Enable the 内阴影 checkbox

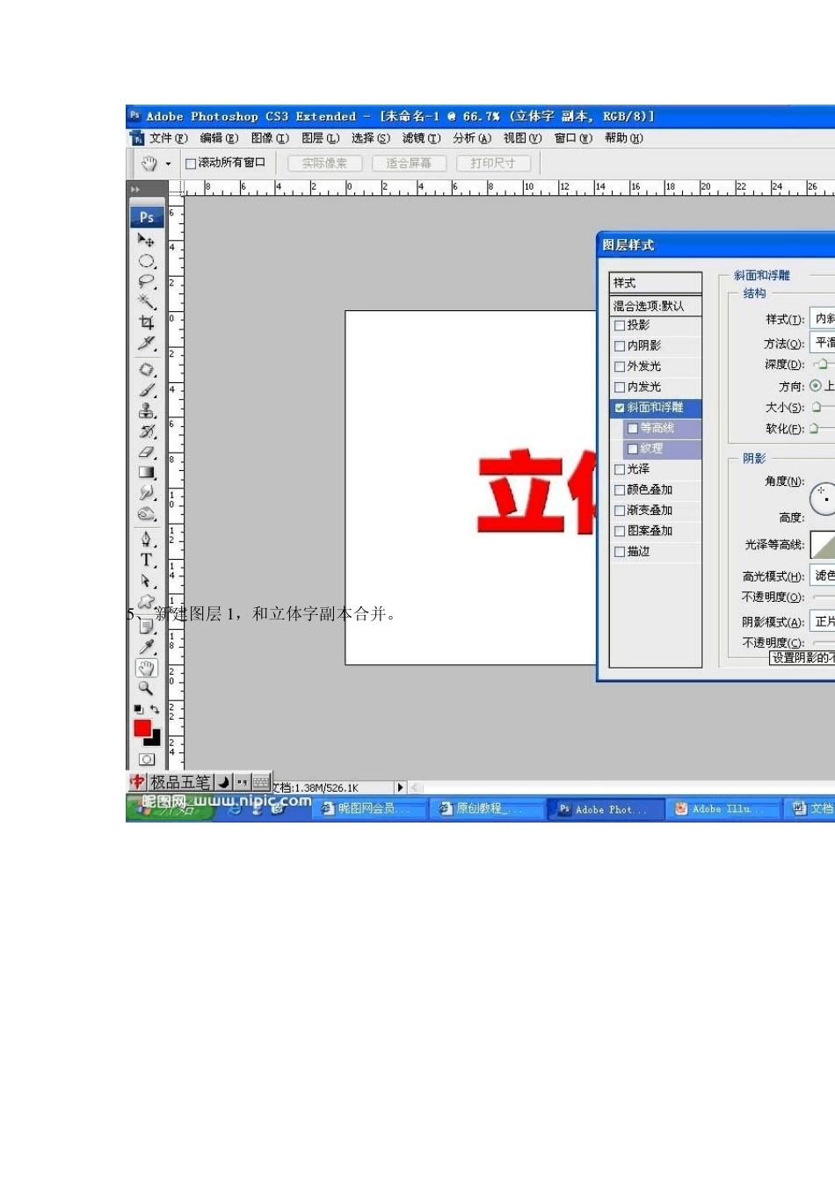(620, 345)
